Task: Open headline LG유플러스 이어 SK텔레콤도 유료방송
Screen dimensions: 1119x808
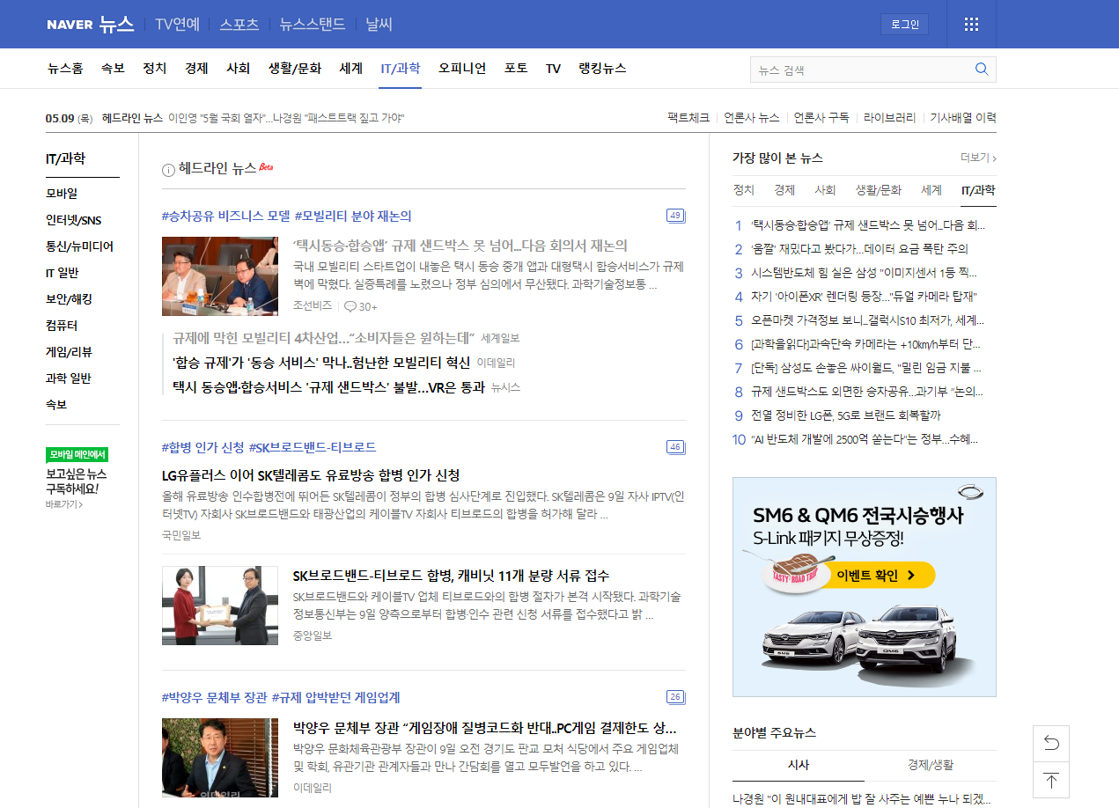Action: pyautogui.click(x=312, y=475)
